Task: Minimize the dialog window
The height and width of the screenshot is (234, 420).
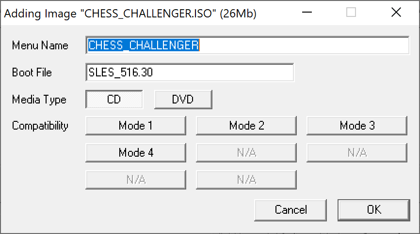Action: click(307, 13)
